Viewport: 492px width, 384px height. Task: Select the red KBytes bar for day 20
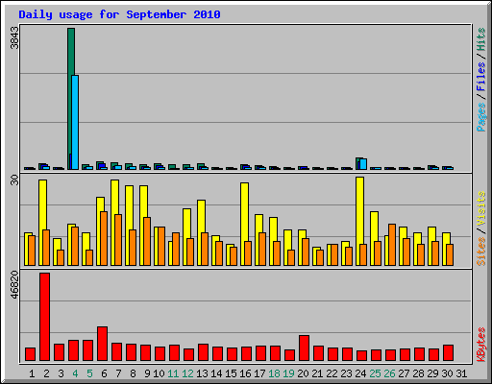click(304, 348)
